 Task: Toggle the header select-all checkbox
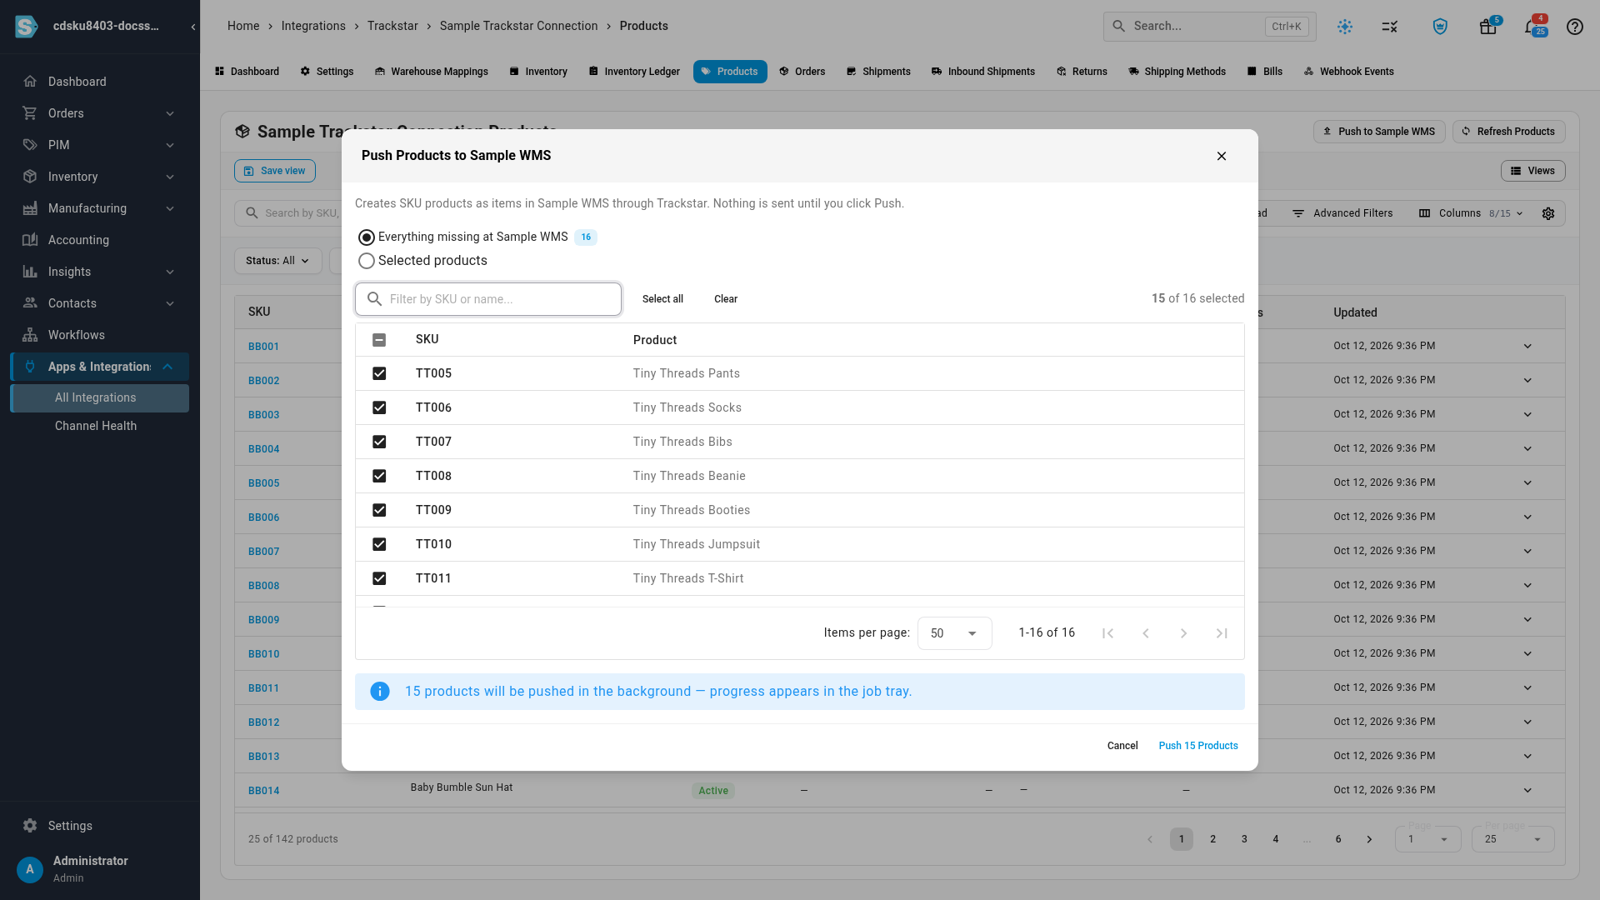pyautogui.click(x=379, y=340)
